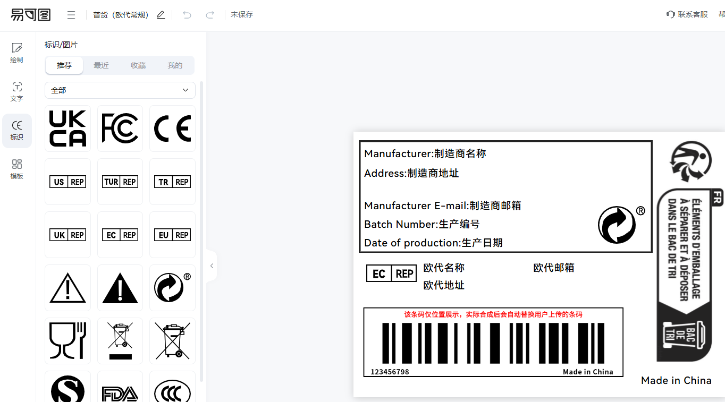Open the hamburger menu
725x402 pixels.
pos(71,15)
